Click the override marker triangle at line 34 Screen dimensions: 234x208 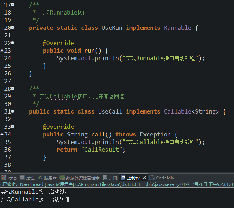2,134
